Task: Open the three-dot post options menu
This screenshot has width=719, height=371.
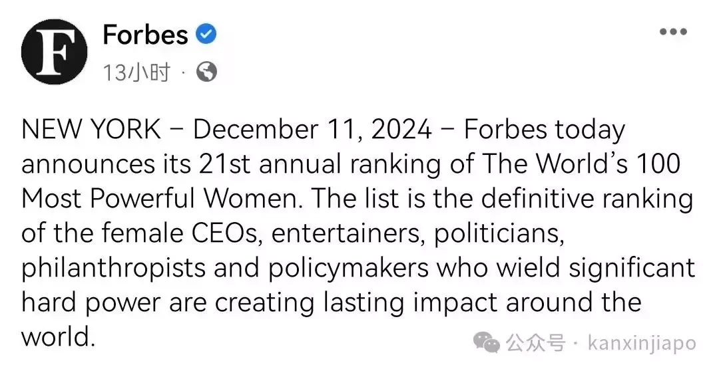Action: [673, 32]
